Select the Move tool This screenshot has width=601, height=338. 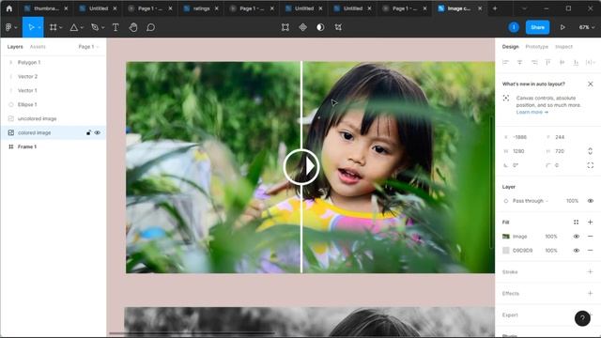tap(31, 27)
